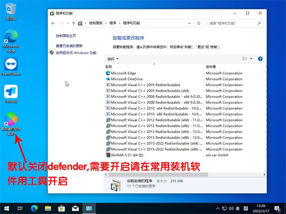This screenshot has width=286, height=214.
Task: Open File Explorer from the taskbar
Action: click(x=48, y=208)
